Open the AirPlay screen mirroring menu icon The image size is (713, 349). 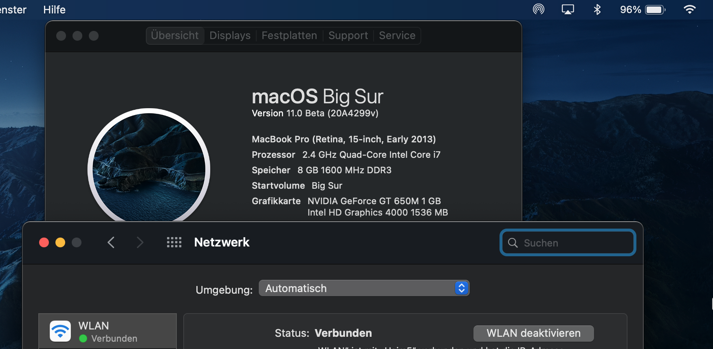click(568, 9)
